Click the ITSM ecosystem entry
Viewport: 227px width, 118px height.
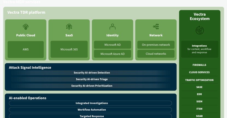point(199,109)
